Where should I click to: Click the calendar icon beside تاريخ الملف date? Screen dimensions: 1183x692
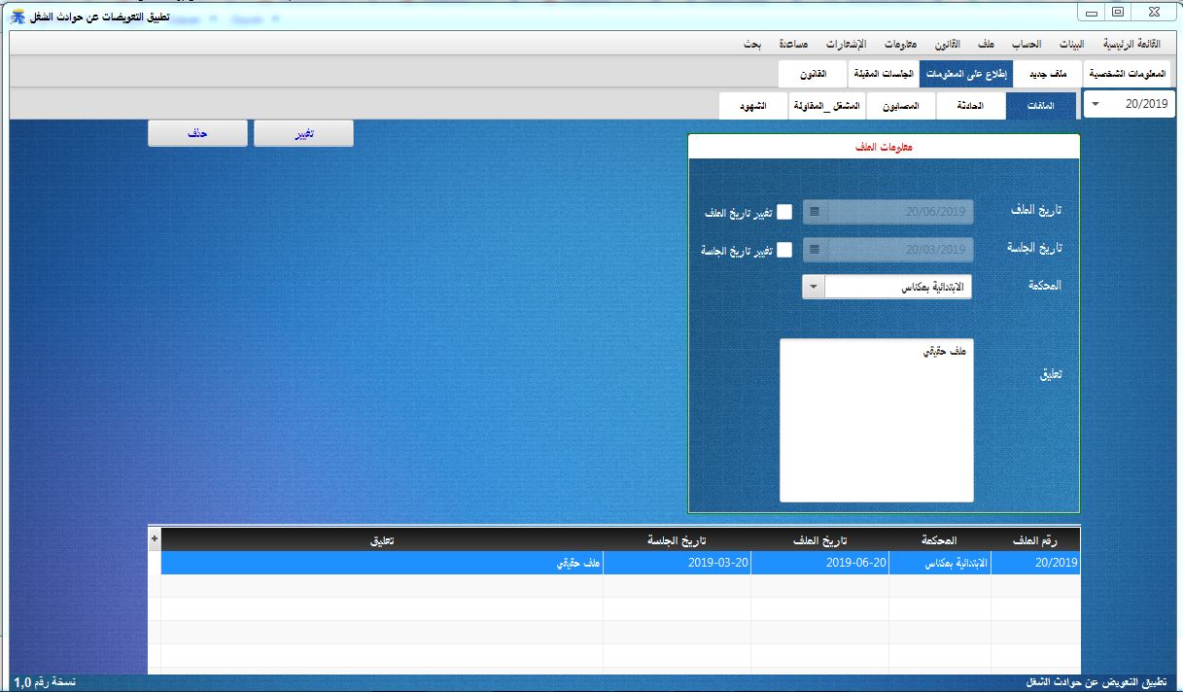coord(813,212)
